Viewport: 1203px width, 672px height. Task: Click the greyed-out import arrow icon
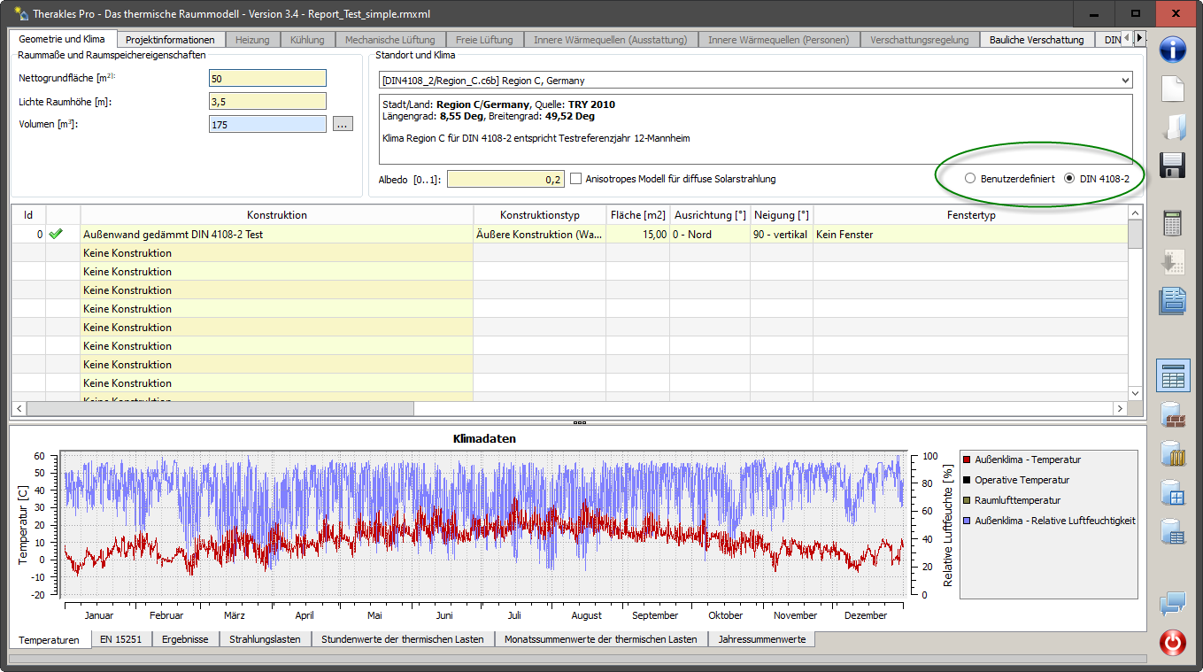[x=1173, y=262]
